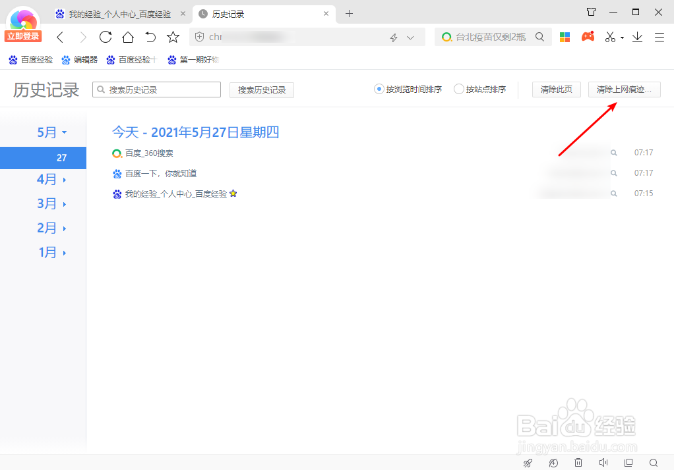Star the 我的经验 history entry
674x470 pixels.
(x=233, y=194)
